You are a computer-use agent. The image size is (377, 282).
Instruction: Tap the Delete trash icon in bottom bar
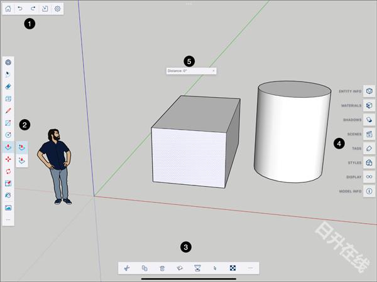162,268
